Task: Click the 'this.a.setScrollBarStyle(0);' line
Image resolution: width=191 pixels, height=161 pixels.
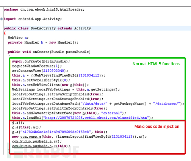Action: 41,80
